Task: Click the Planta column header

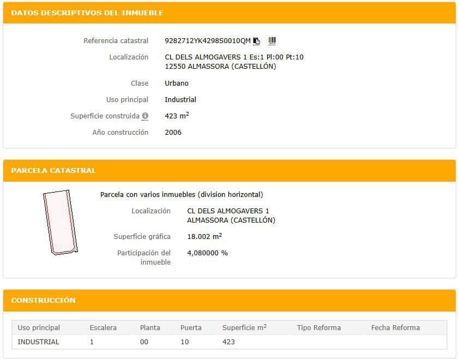Action: point(150,327)
